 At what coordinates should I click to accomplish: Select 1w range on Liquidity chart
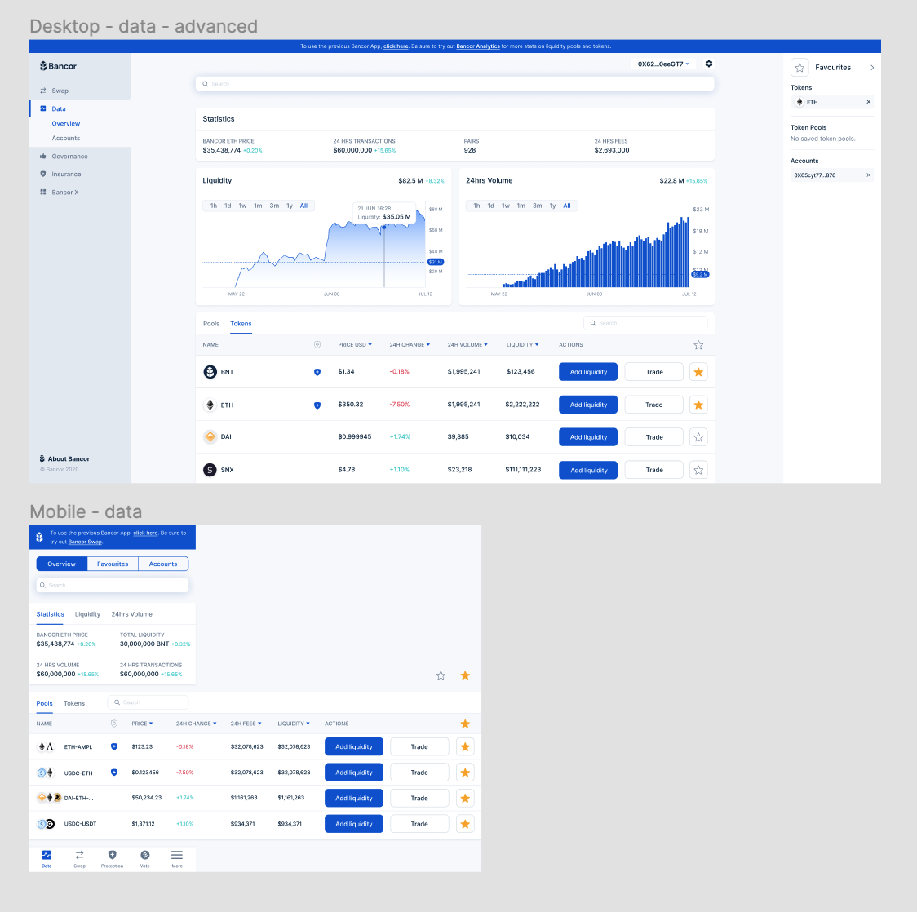[242, 206]
